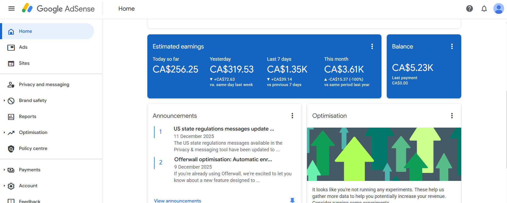The image size is (507, 203).
Task: Click the 11 December 2025 date
Action: click(194, 136)
